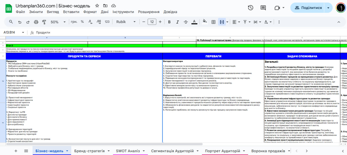Image resolution: width=347 pixels, height=155 pixels.
Task: Open the 50% zoom dropdown
Action: [58, 22]
